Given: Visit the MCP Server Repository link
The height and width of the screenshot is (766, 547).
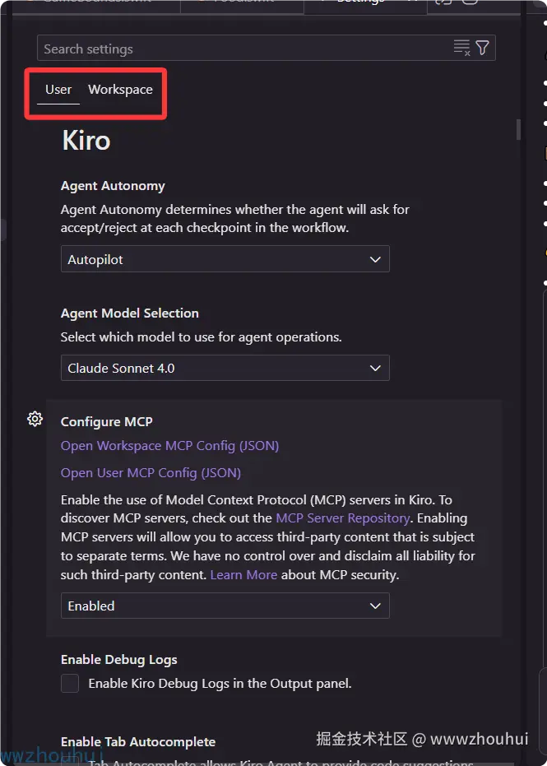Looking at the screenshot, I should click(343, 518).
